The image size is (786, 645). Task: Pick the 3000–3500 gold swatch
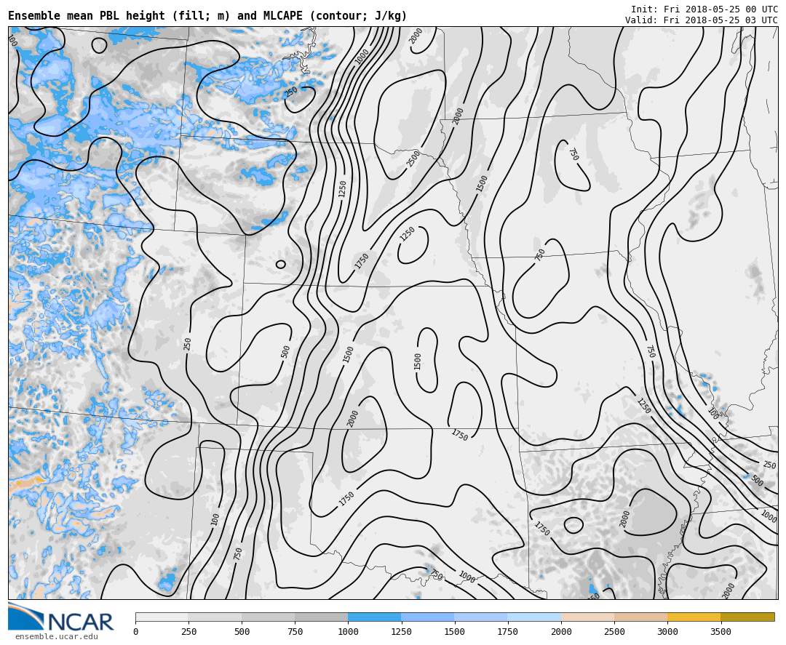click(694, 617)
